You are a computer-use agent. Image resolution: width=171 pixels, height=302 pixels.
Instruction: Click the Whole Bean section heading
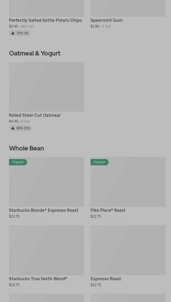coord(26,148)
